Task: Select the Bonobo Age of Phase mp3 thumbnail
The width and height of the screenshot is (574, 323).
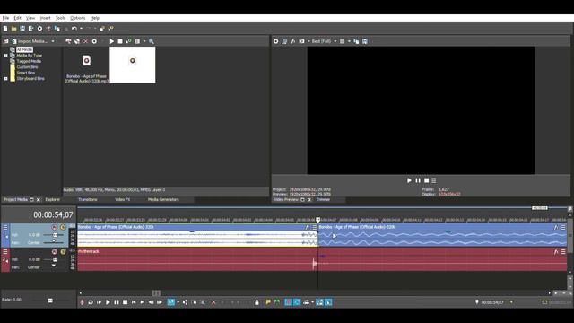Action: coord(86,65)
